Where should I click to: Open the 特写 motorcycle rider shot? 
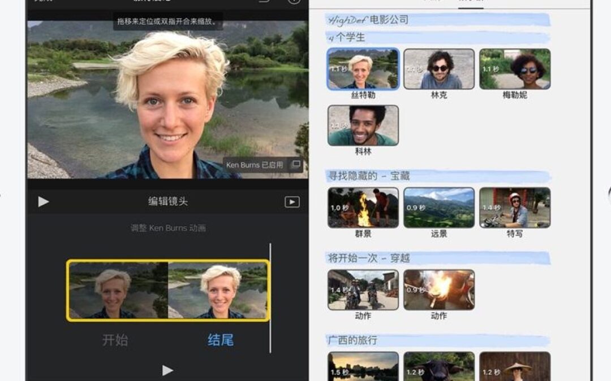click(x=515, y=208)
